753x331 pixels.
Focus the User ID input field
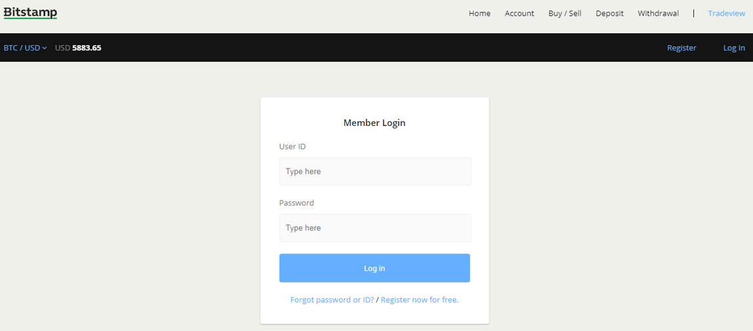click(375, 171)
